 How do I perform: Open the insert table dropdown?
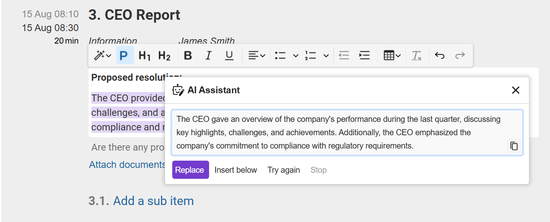(392, 56)
